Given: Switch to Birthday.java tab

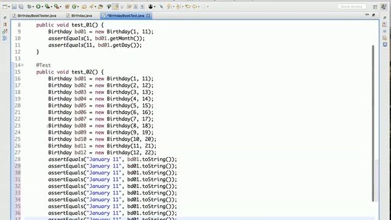Looking at the screenshot, I should click(x=79, y=15).
